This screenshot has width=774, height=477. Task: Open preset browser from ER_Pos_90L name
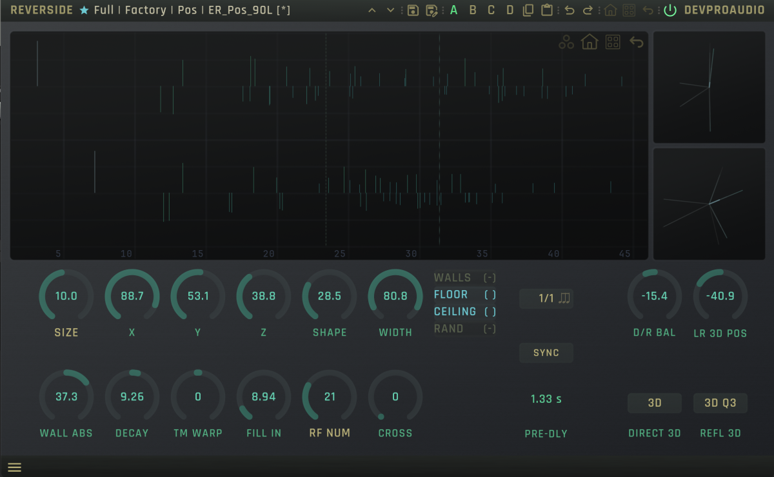(249, 10)
